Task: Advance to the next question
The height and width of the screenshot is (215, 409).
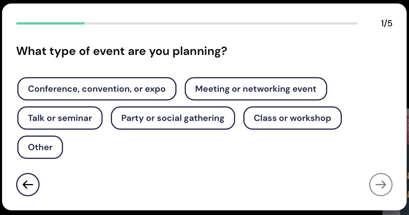Action: point(381,185)
